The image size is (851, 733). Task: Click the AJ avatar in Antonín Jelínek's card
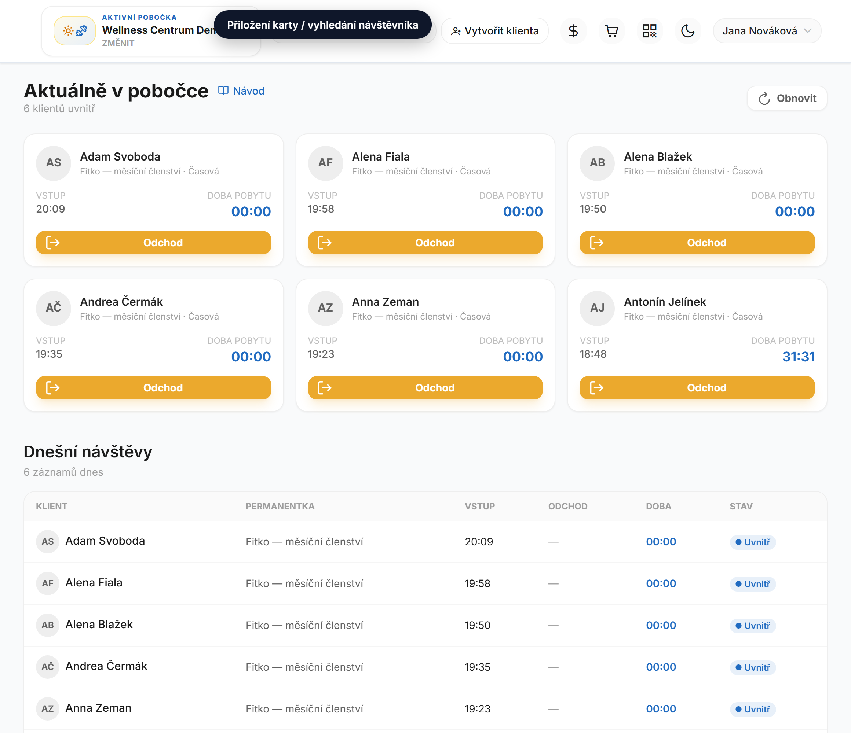pos(597,308)
